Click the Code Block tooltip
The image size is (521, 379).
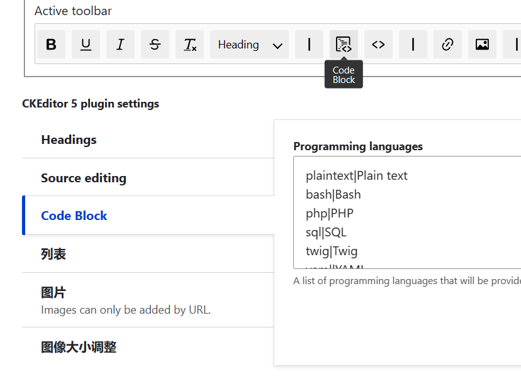pos(344,75)
